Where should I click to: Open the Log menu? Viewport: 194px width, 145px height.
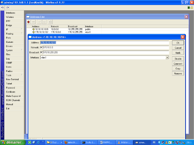tap(14, 59)
